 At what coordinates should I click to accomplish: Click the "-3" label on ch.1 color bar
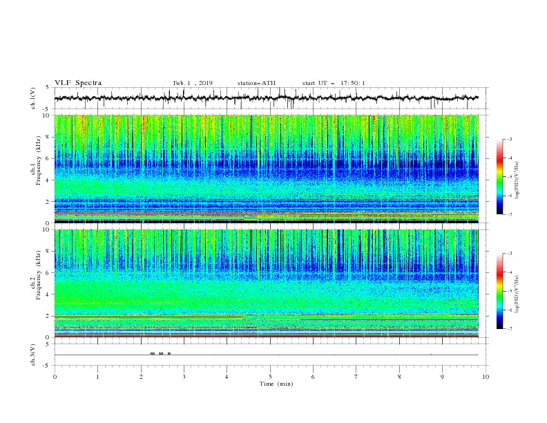pyautogui.click(x=509, y=139)
